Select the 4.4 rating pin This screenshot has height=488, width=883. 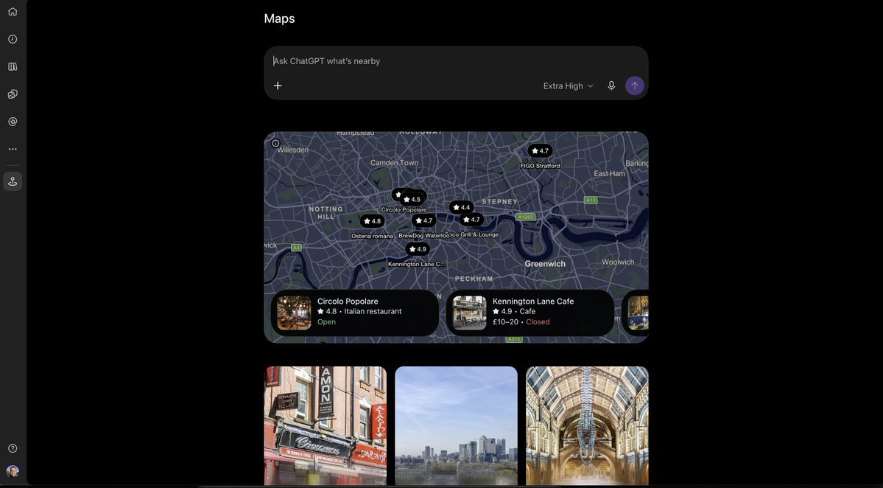(461, 207)
